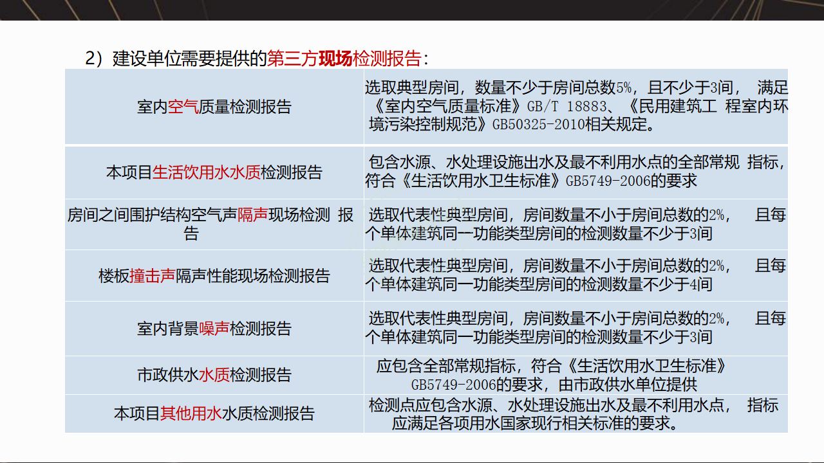Select the 室内背景噪声检测报告 cell
This screenshot has height=463, width=824.
pos(214,329)
